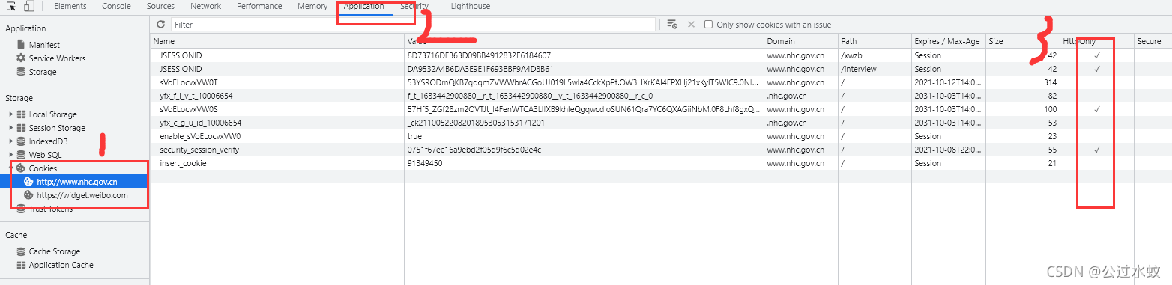The width and height of the screenshot is (1172, 285).
Task: Activate the inspect element picker icon
Action: point(11,7)
